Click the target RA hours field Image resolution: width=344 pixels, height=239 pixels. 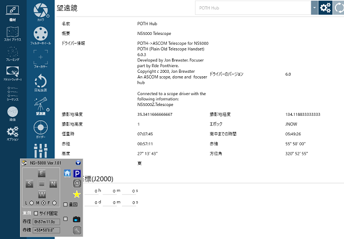[x=92, y=191]
